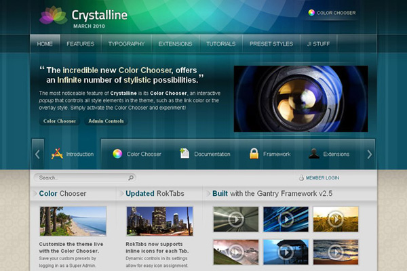Screen dimensions: 407x271
Task: Play the blue pier hut video thumbnail
Action: click(286, 252)
